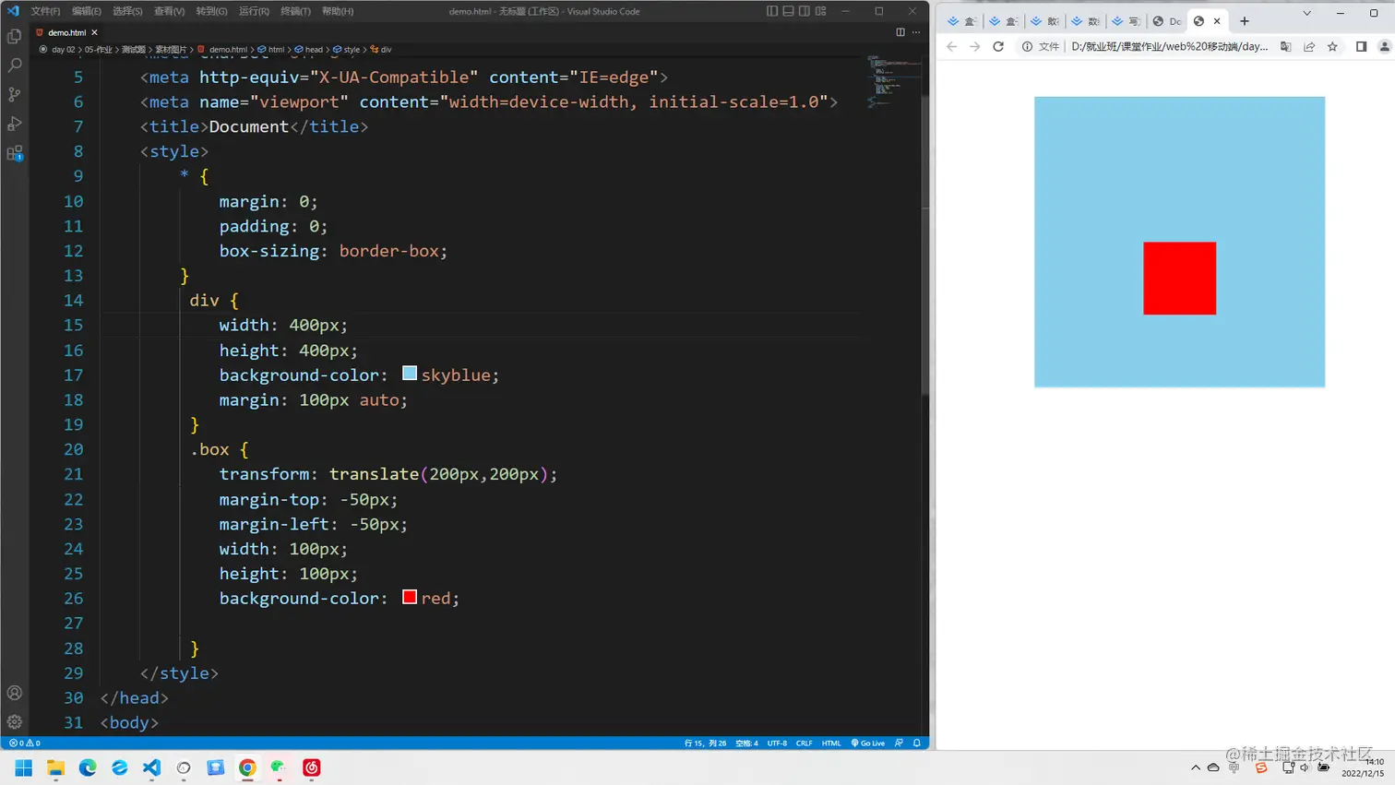Open the 查看(V) menu

169,11
